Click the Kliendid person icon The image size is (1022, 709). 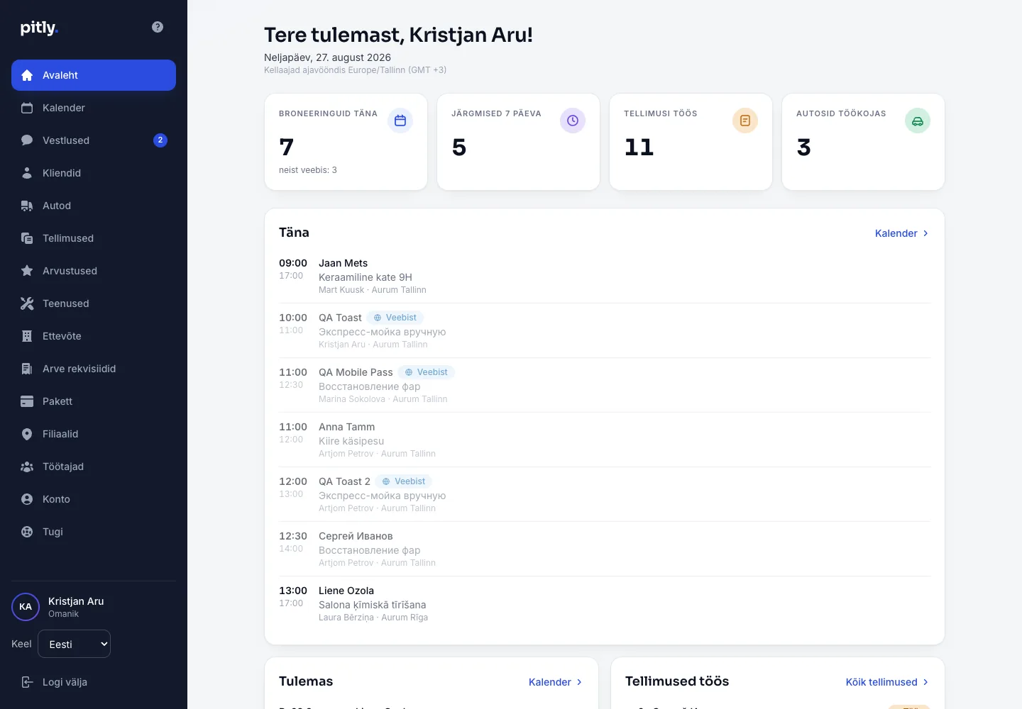pyautogui.click(x=27, y=173)
